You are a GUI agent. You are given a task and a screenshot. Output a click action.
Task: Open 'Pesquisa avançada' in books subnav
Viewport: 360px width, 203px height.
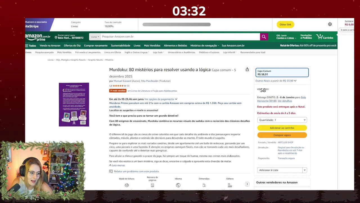click(44, 52)
